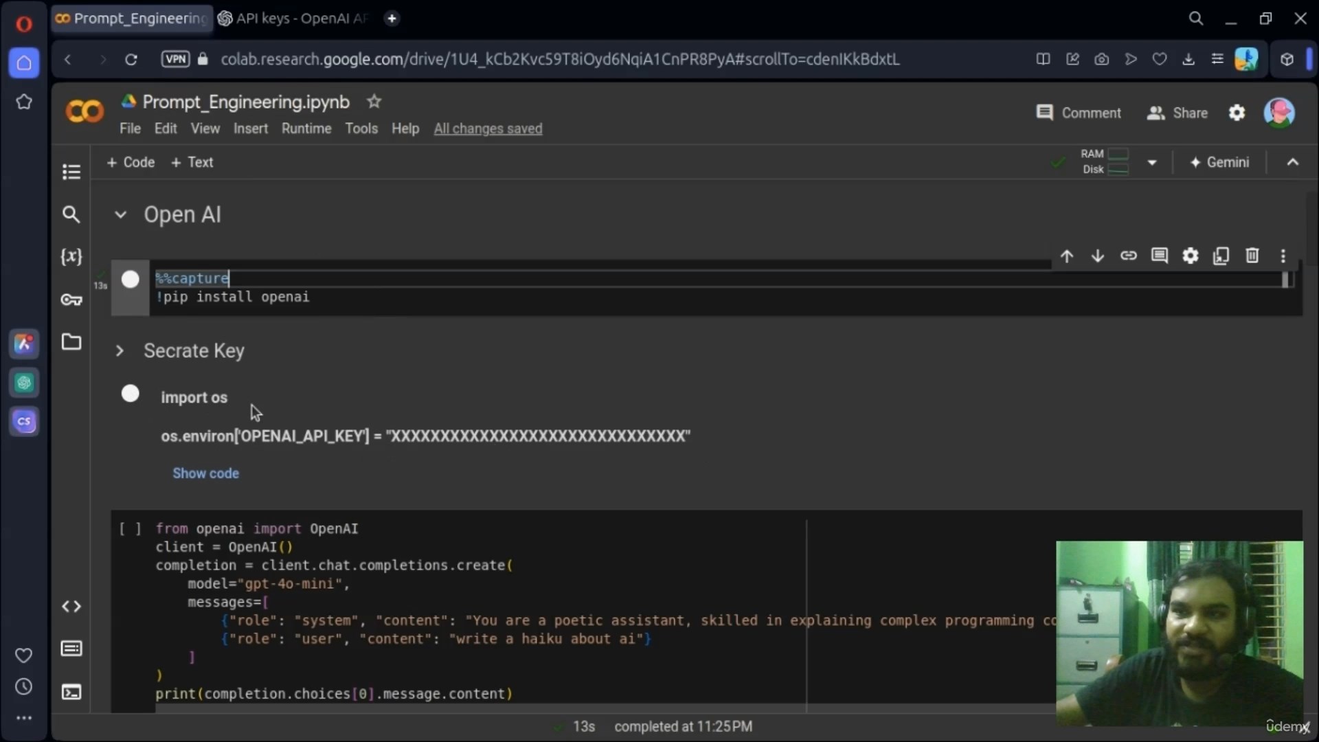Image resolution: width=1319 pixels, height=742 pixels.
Task: Open the Insert menu
Action: pyautogui.click(x=250, y=128)
